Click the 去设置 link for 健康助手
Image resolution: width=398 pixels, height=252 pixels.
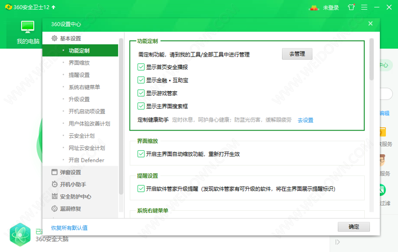tap(305, 120)
